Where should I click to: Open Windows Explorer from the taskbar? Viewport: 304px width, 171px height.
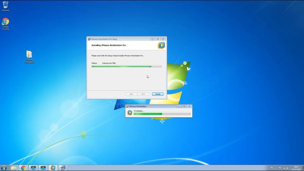pyautogui.click(x=14, y=168)
